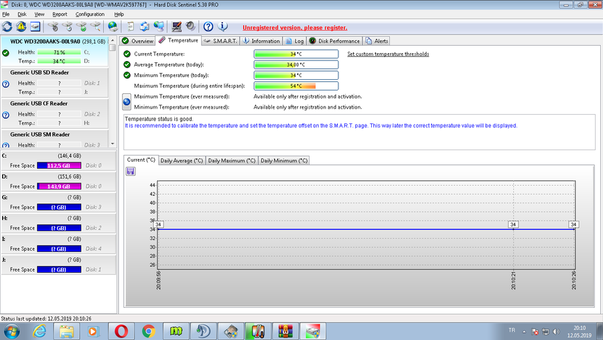The image size is (603, 340).
Task: Click the report document toolbar icon
Action: click(x=131, y=27)
